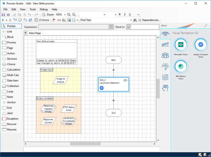Image resolution: width=211 pixels, height=157 pixels.
Task: Open the group collaboration skills category
Action: (165, 55)
